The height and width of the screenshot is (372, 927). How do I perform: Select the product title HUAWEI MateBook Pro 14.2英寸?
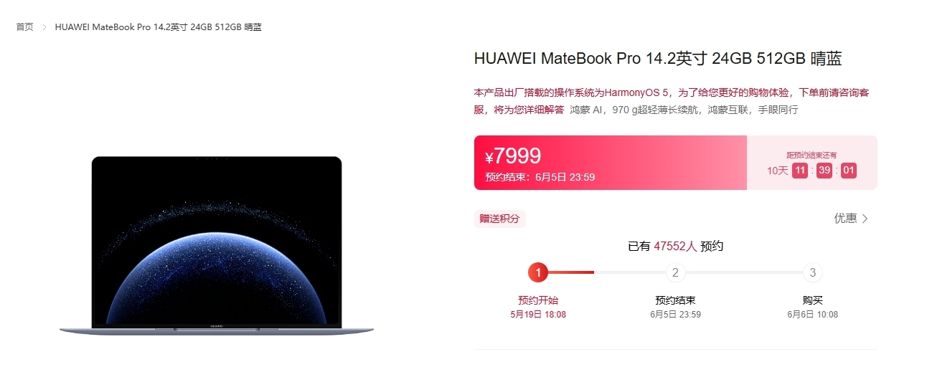click(658, 59)
